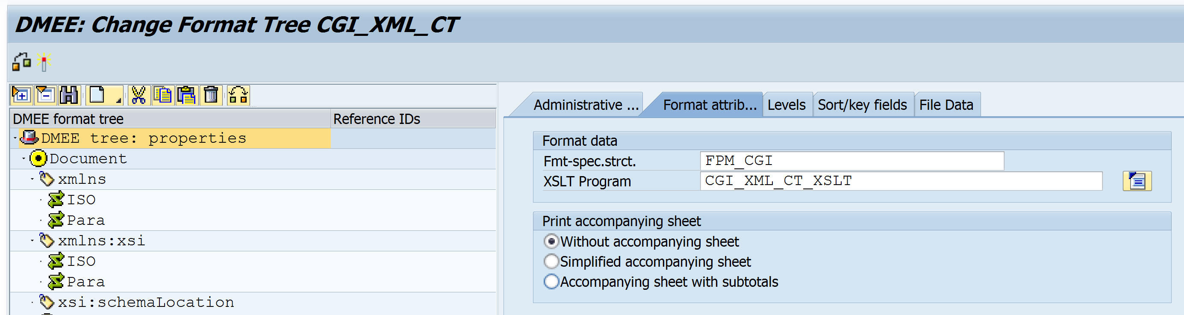Screen dimensions: 1184x315
Task: Click the trash can Delete icon
Action: click(x=211, y=95)
